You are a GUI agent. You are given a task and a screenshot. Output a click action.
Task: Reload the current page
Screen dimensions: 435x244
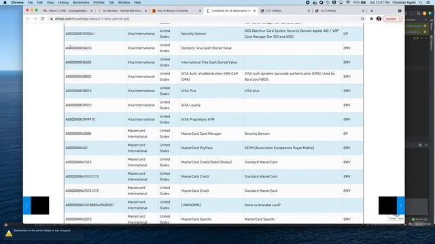tap(42, 19)
